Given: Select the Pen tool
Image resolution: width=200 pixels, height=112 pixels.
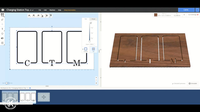Looking at the screenshot, I should (2, 20).
